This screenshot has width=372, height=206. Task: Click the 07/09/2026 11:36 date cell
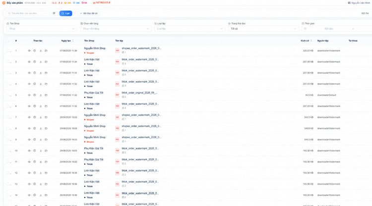68,51
